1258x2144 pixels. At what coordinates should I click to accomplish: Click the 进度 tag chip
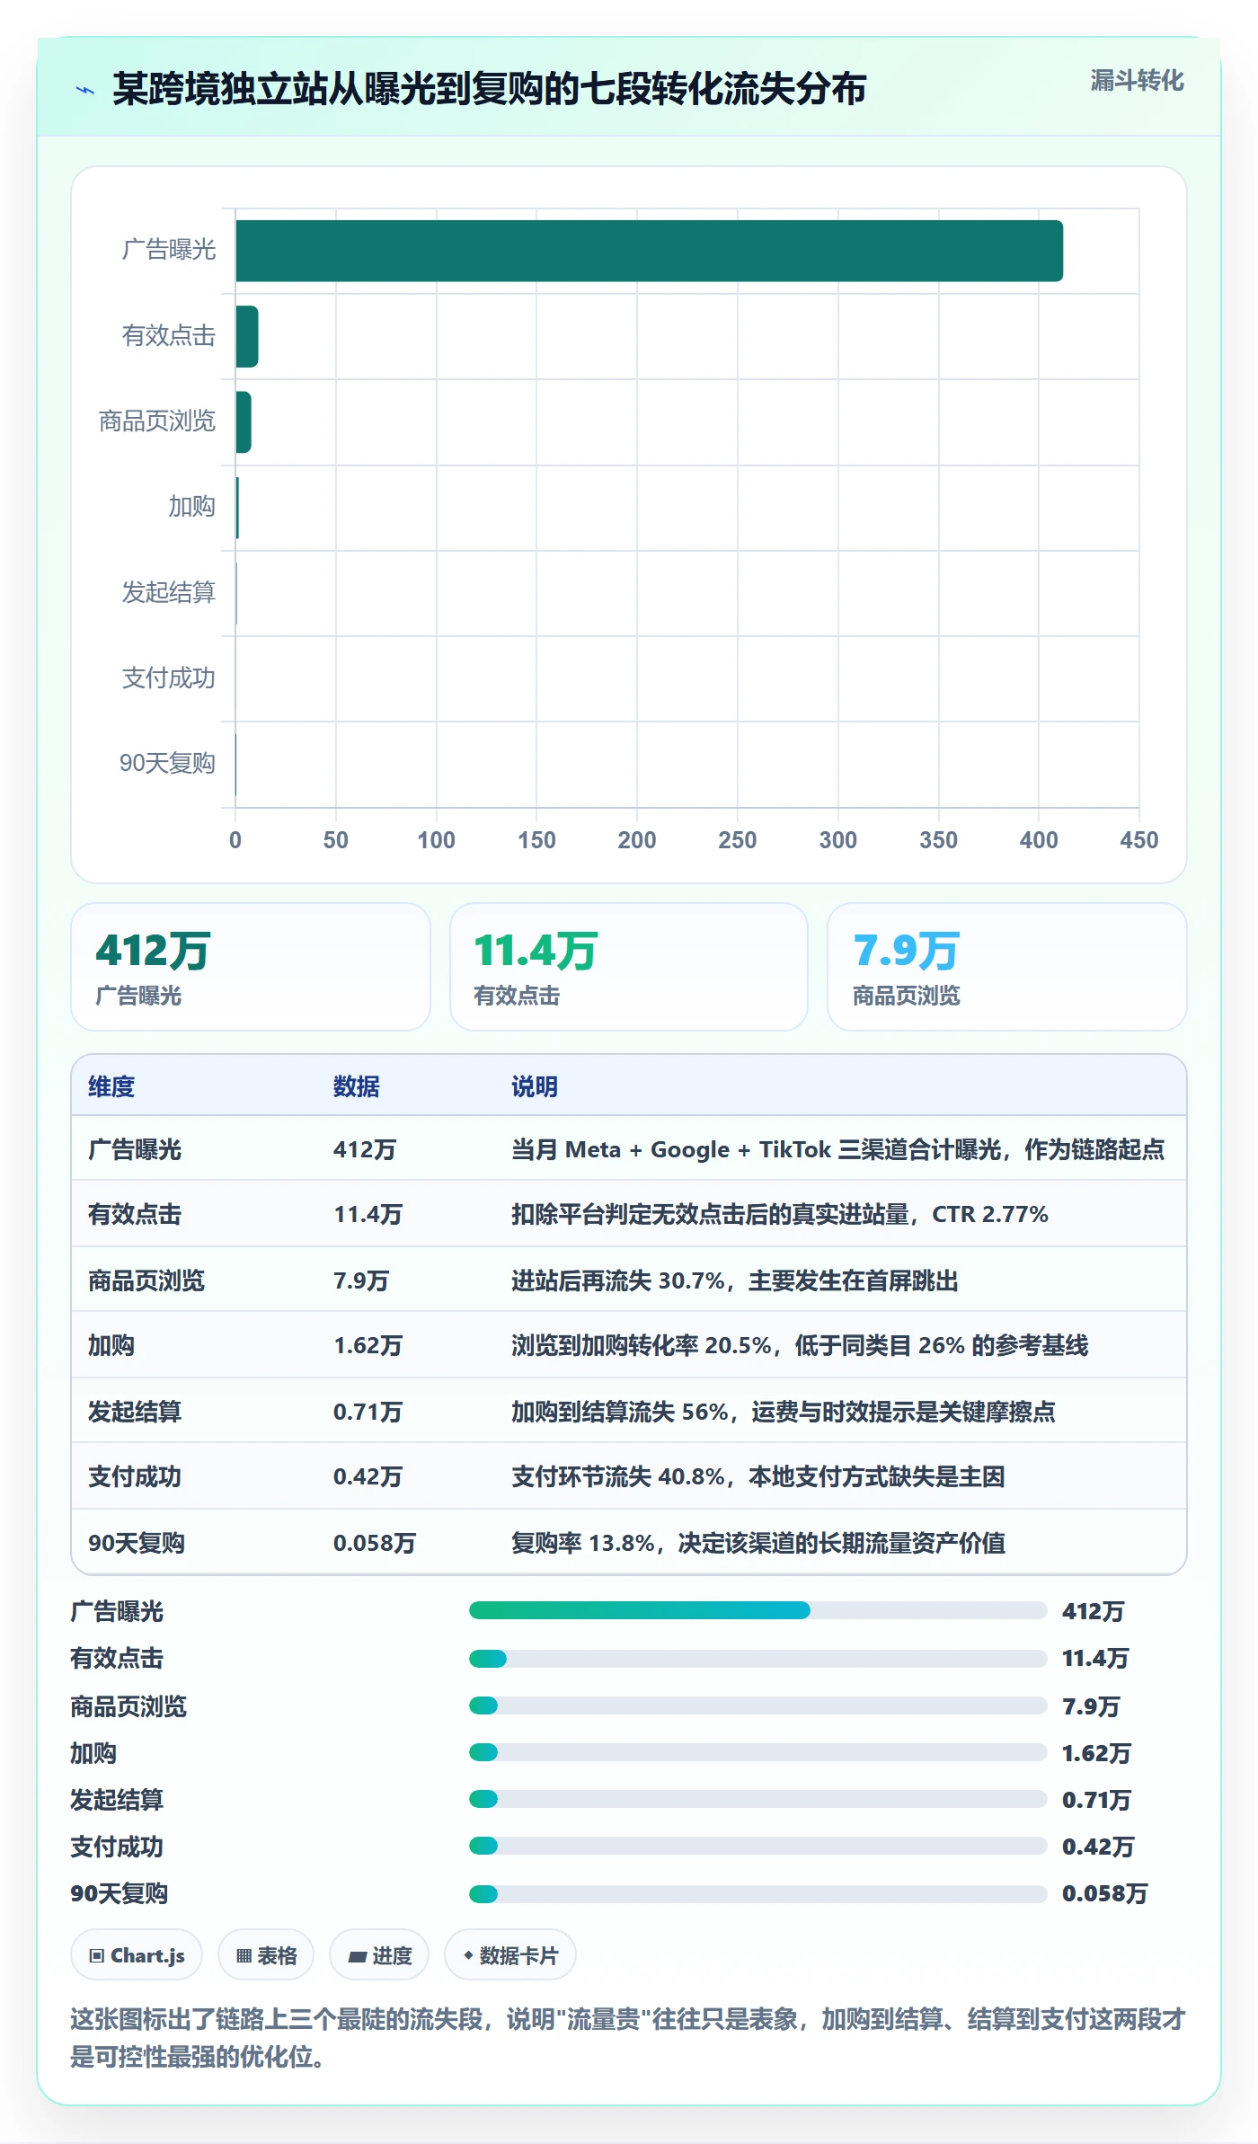pyautogui.click(x=379, y=1954)
